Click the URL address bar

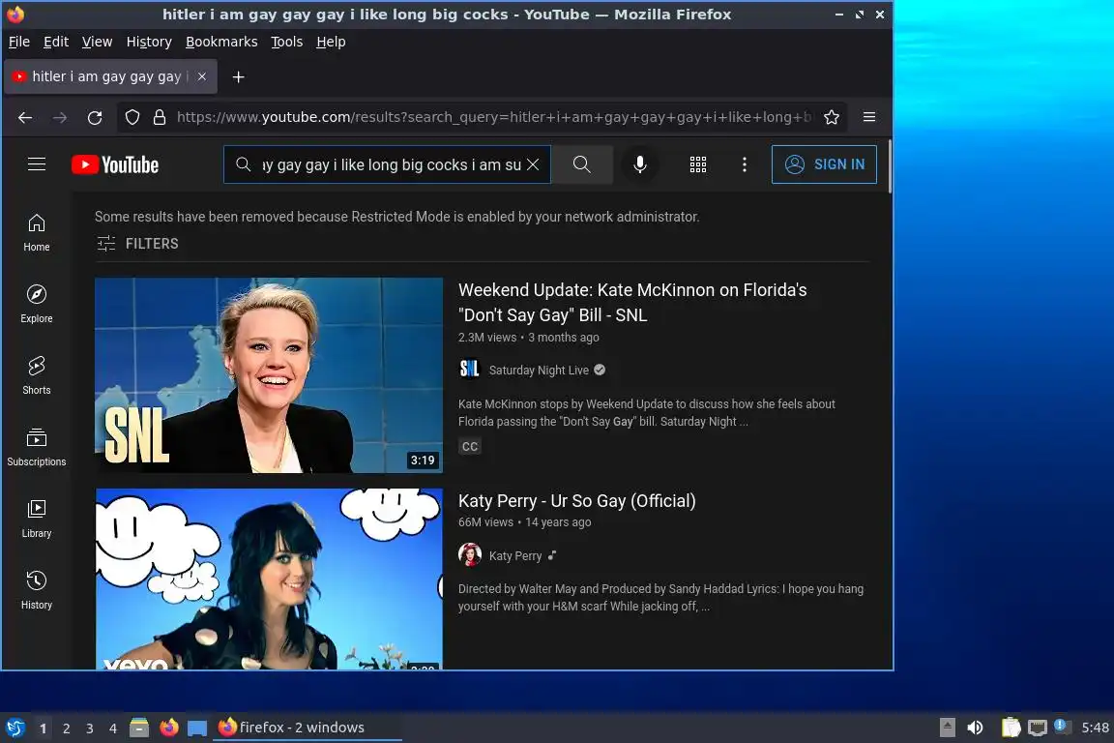pyautogui.click(x=493, y=117)
